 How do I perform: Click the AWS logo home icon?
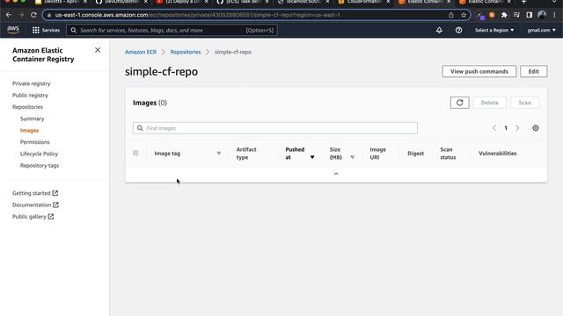point(13,30)
